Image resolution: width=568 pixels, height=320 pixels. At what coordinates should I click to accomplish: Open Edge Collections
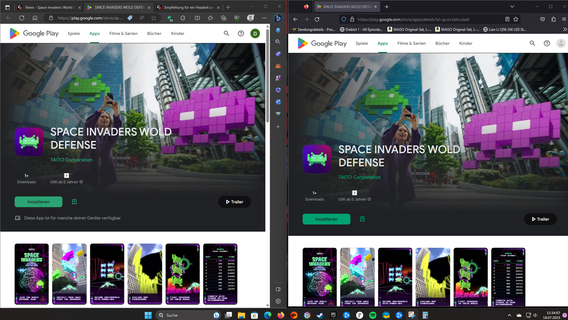click(224, 18)
